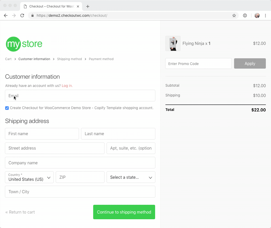The image size is (271, 228).
Task: Uncheck the create shopping account checkbox
Action: click(x=7, y=108)
